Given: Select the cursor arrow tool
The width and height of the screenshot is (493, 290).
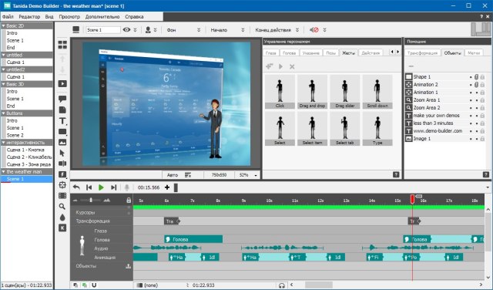Looking at the screenshot, I should 62,153.
